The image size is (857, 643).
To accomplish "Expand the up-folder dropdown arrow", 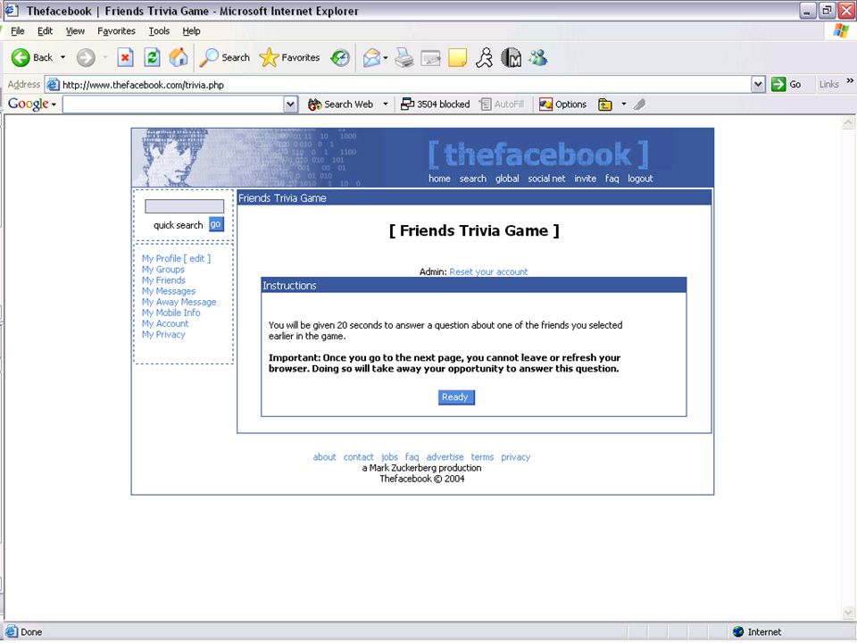I will pos(624,104).
